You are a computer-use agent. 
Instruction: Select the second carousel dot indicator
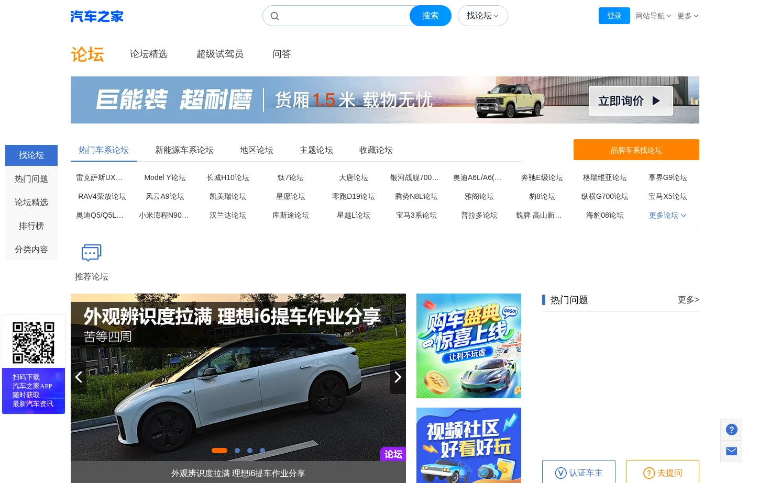click(237, 451)
